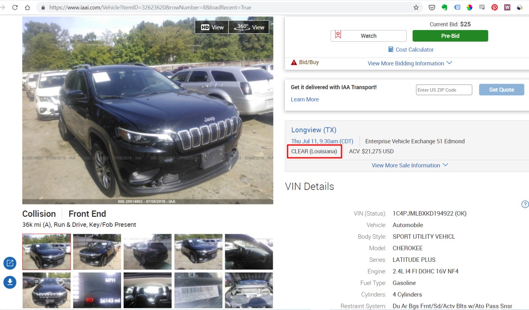Open the Learn More transport link

click(305, 99)
